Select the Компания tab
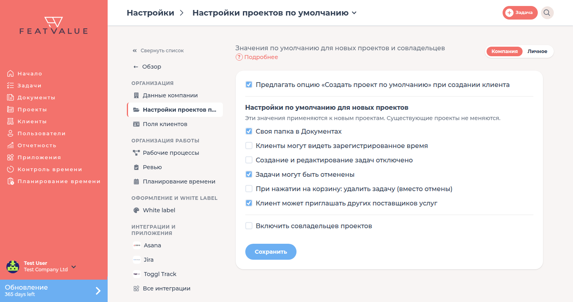This screenshot has width=573, height=302. 505,51
